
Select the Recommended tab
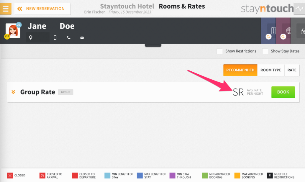(240, 70)
